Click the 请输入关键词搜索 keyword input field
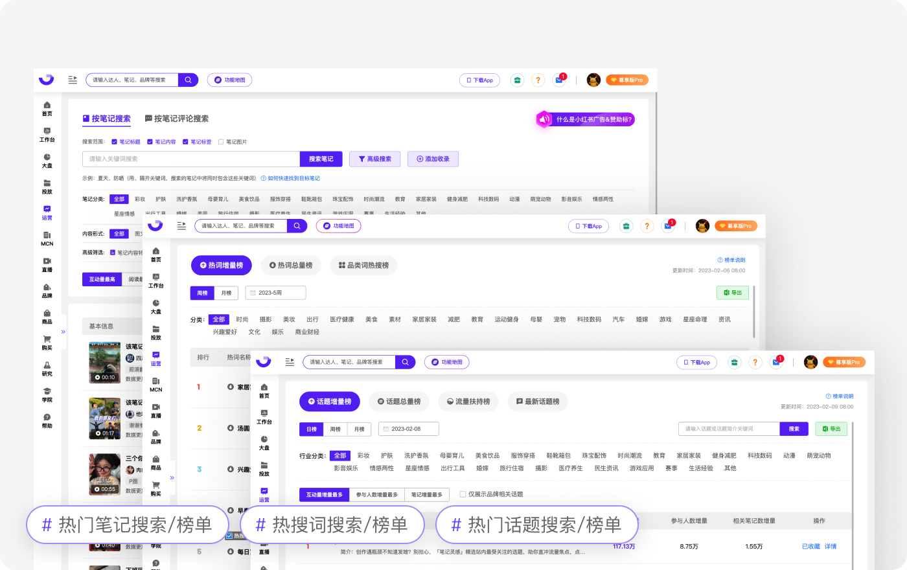907x570 pixels. pyautogui.click(x=190, y=159)
